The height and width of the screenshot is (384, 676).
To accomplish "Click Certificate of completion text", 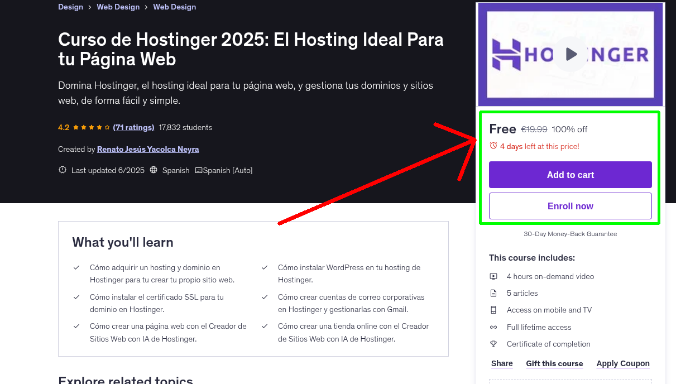I will 549,344.
